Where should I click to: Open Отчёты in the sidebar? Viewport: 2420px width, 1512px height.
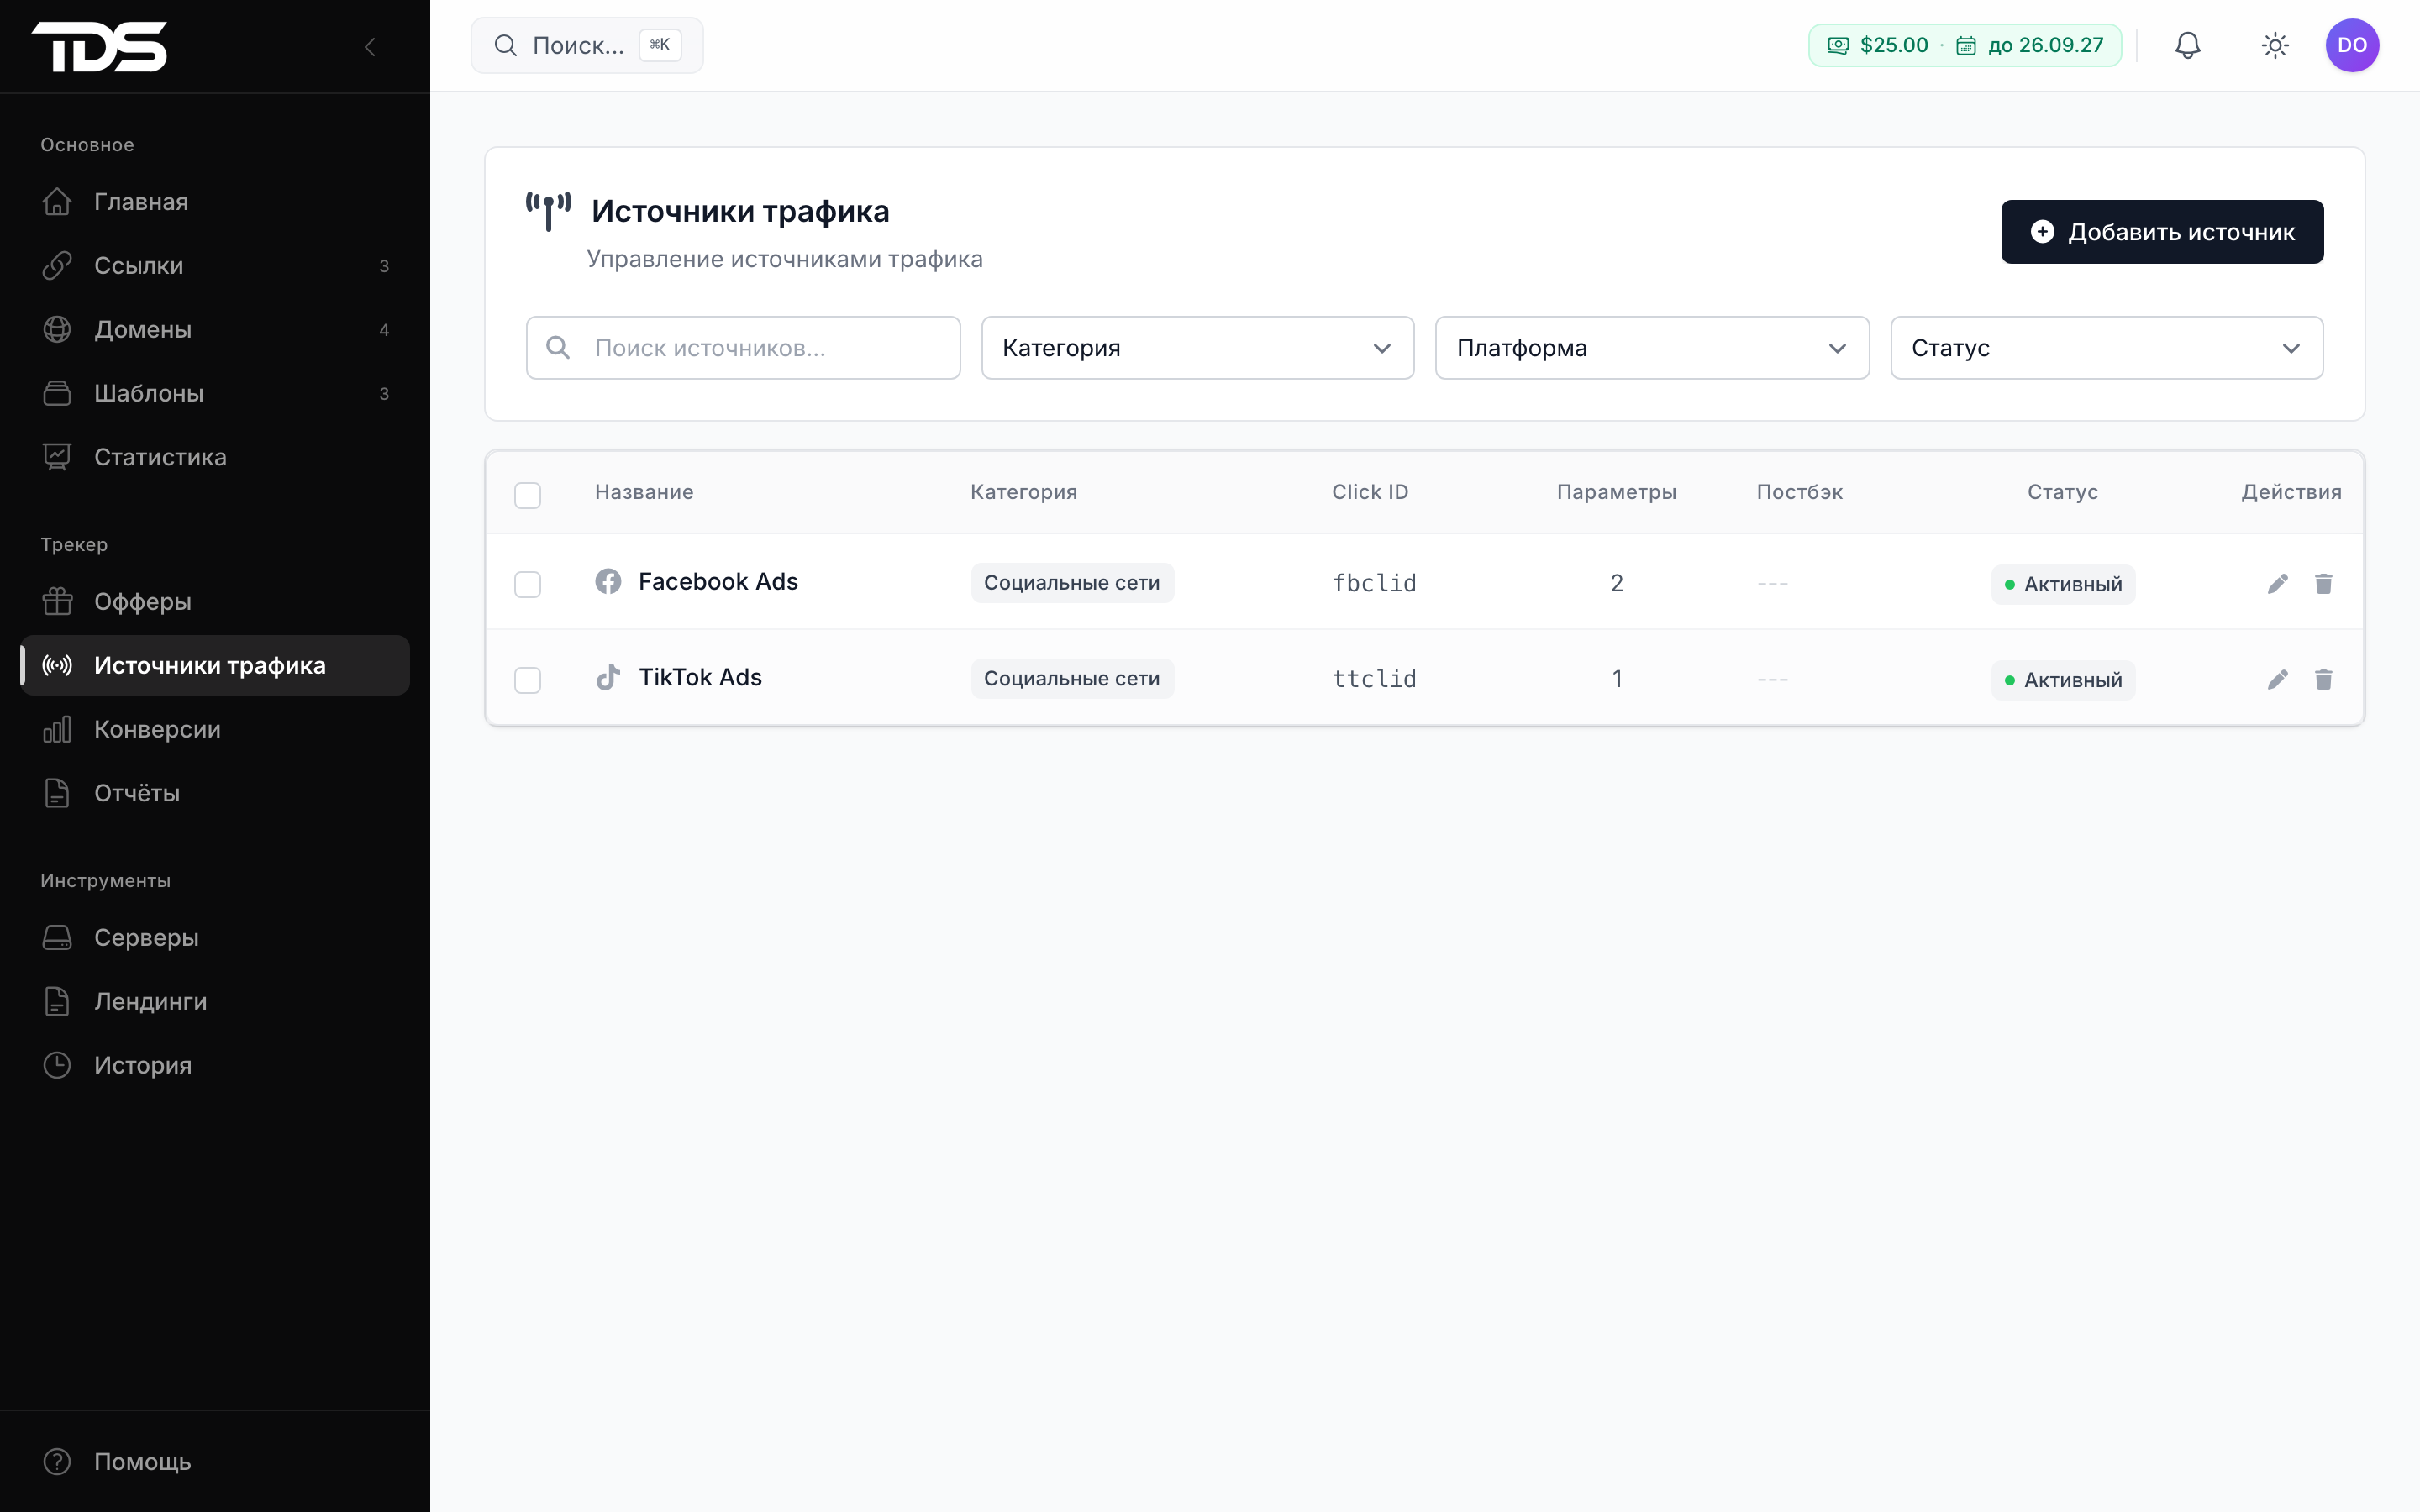pos(215,793)
